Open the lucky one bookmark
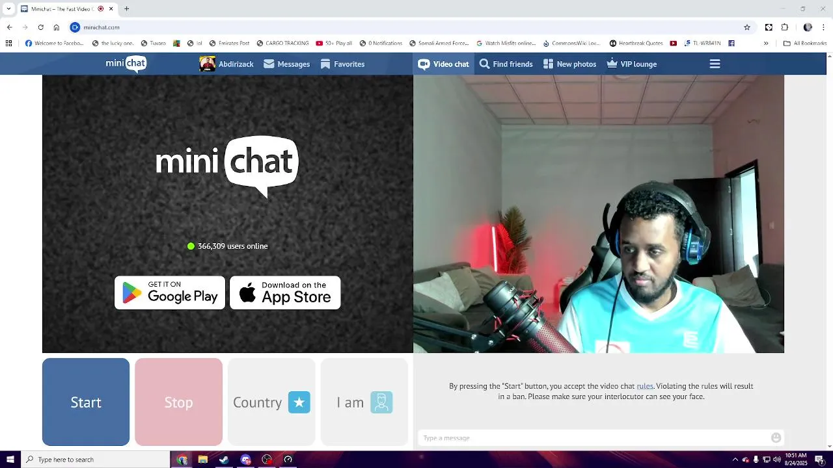This screenshot has height=468, width=833. 113,44
